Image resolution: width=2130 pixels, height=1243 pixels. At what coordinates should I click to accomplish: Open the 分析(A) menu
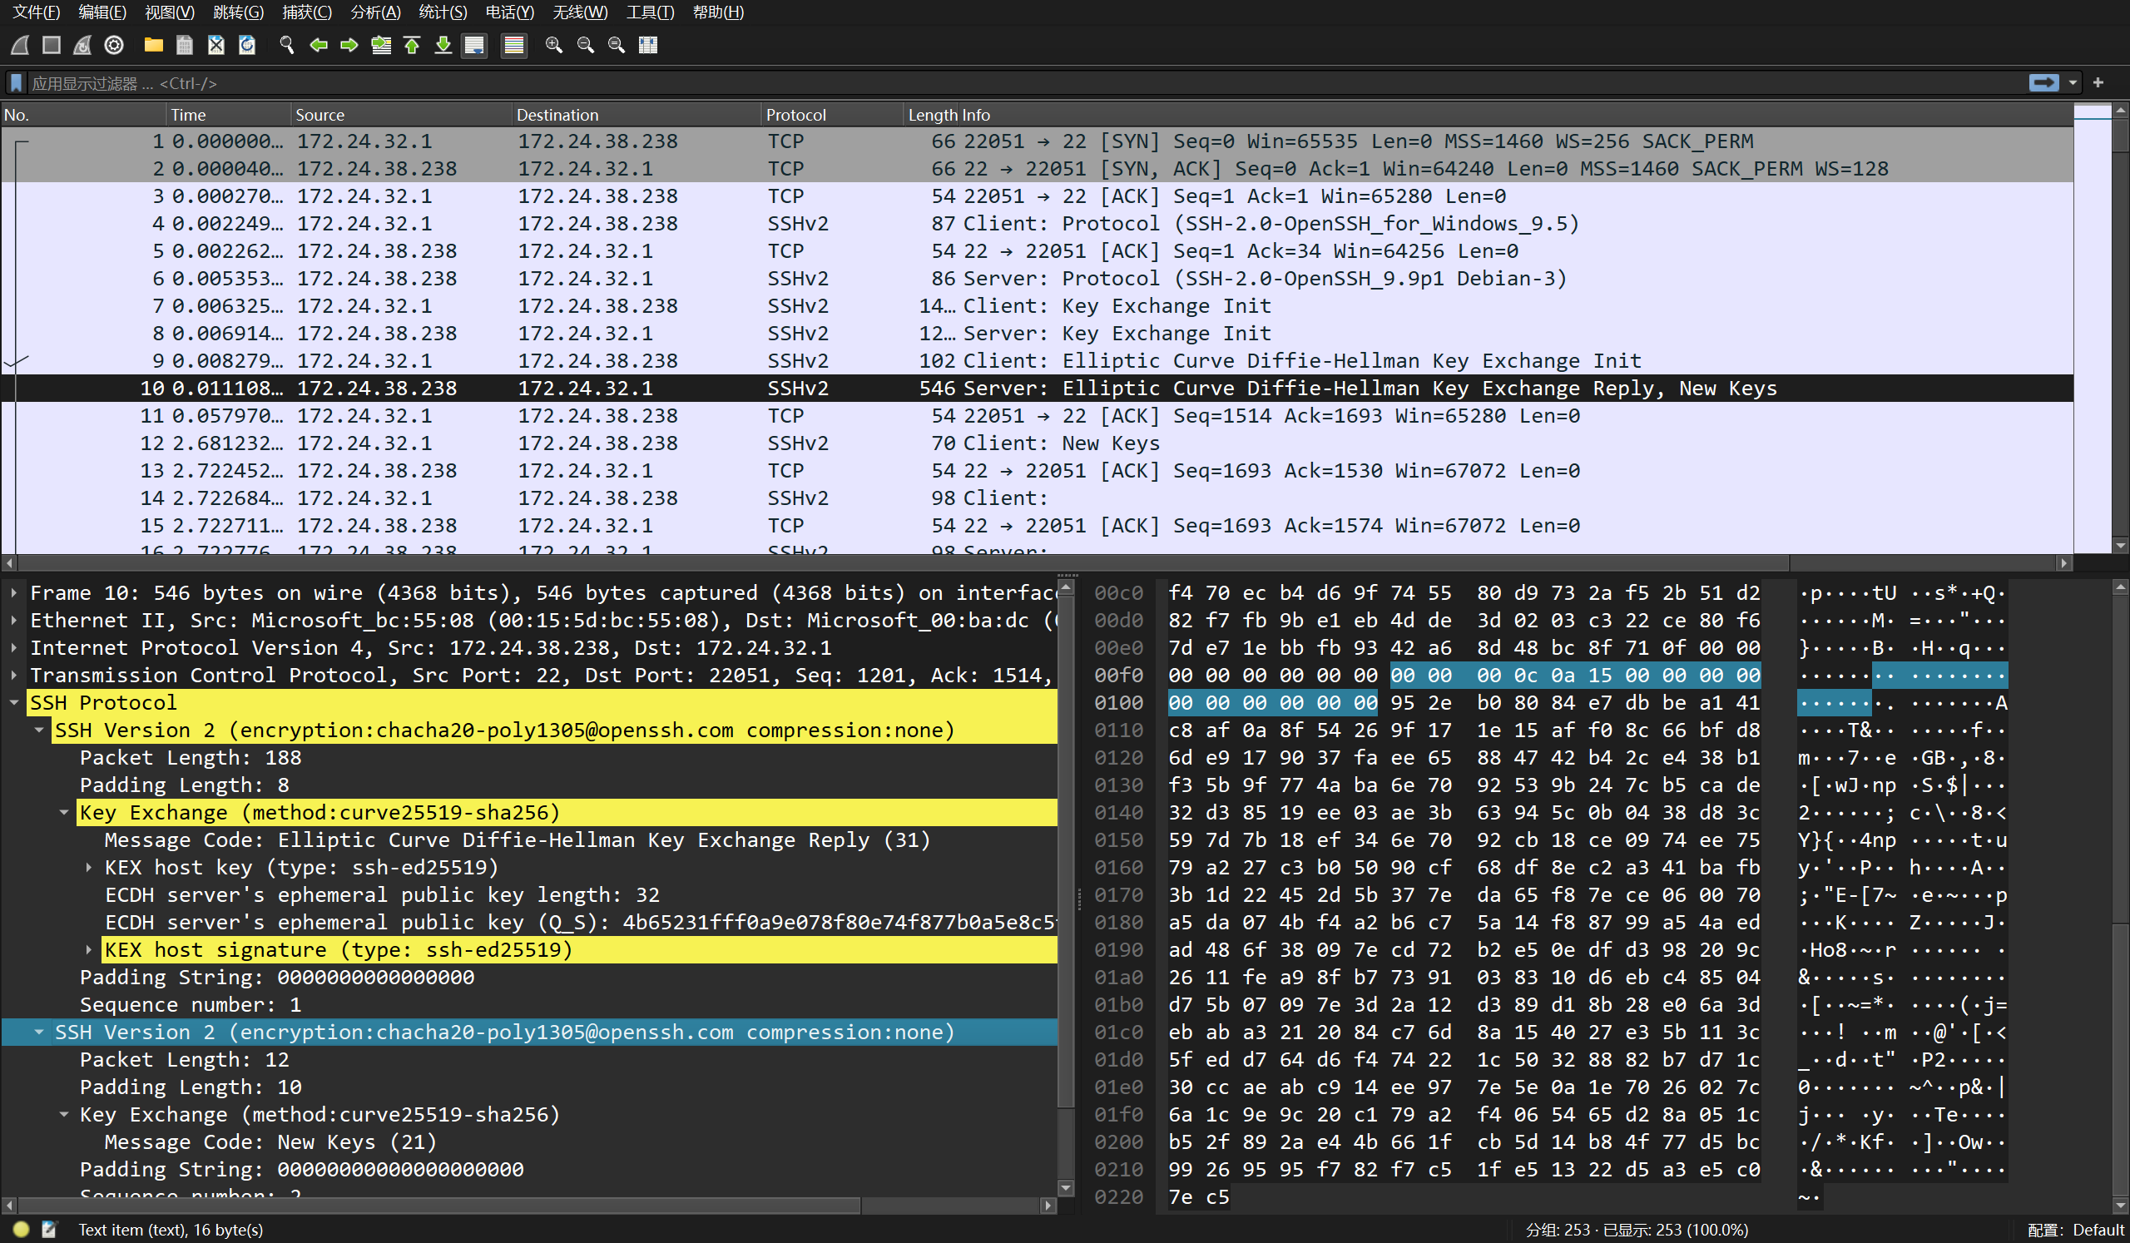click(375, 12)
